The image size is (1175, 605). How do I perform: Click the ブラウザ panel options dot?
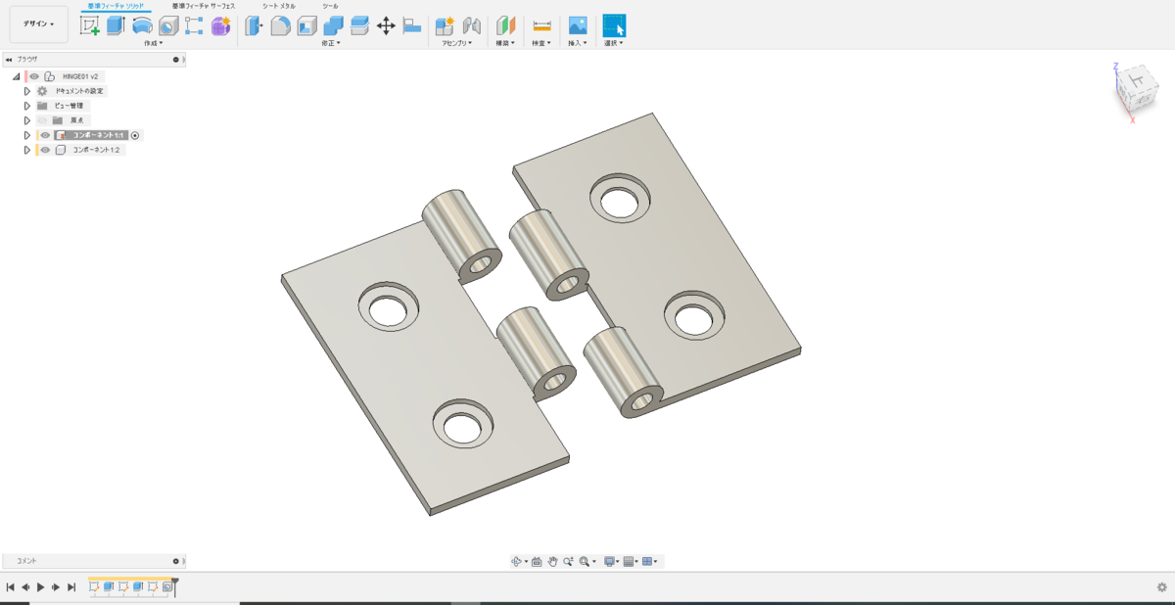click(x=176, y=59)
